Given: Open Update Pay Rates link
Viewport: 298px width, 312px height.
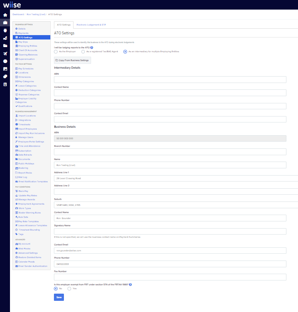Looking at the screenshot, I should pos(28,195).
